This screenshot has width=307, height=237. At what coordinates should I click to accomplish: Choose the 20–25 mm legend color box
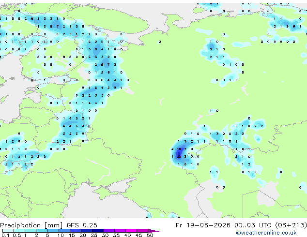(x=86, y=231)
